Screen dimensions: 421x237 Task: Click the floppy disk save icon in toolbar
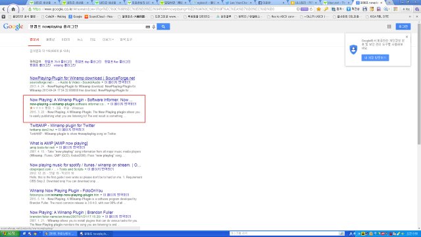(364, 9)
